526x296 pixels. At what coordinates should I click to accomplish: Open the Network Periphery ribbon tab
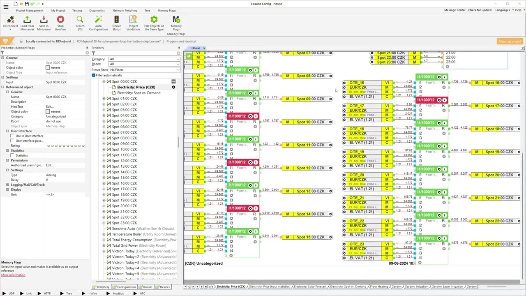point(125,10)
